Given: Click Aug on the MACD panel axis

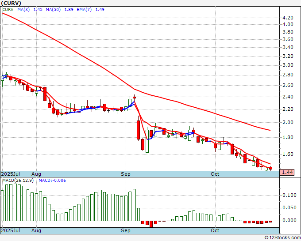Looking at the screenshot, I should point(36,230).
